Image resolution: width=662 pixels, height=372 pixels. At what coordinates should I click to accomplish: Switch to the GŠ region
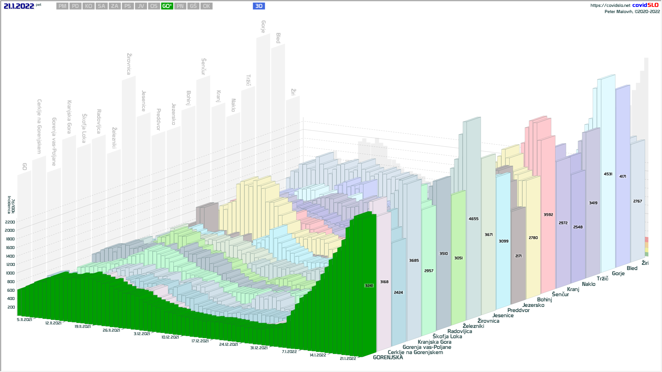pos(193,6)
